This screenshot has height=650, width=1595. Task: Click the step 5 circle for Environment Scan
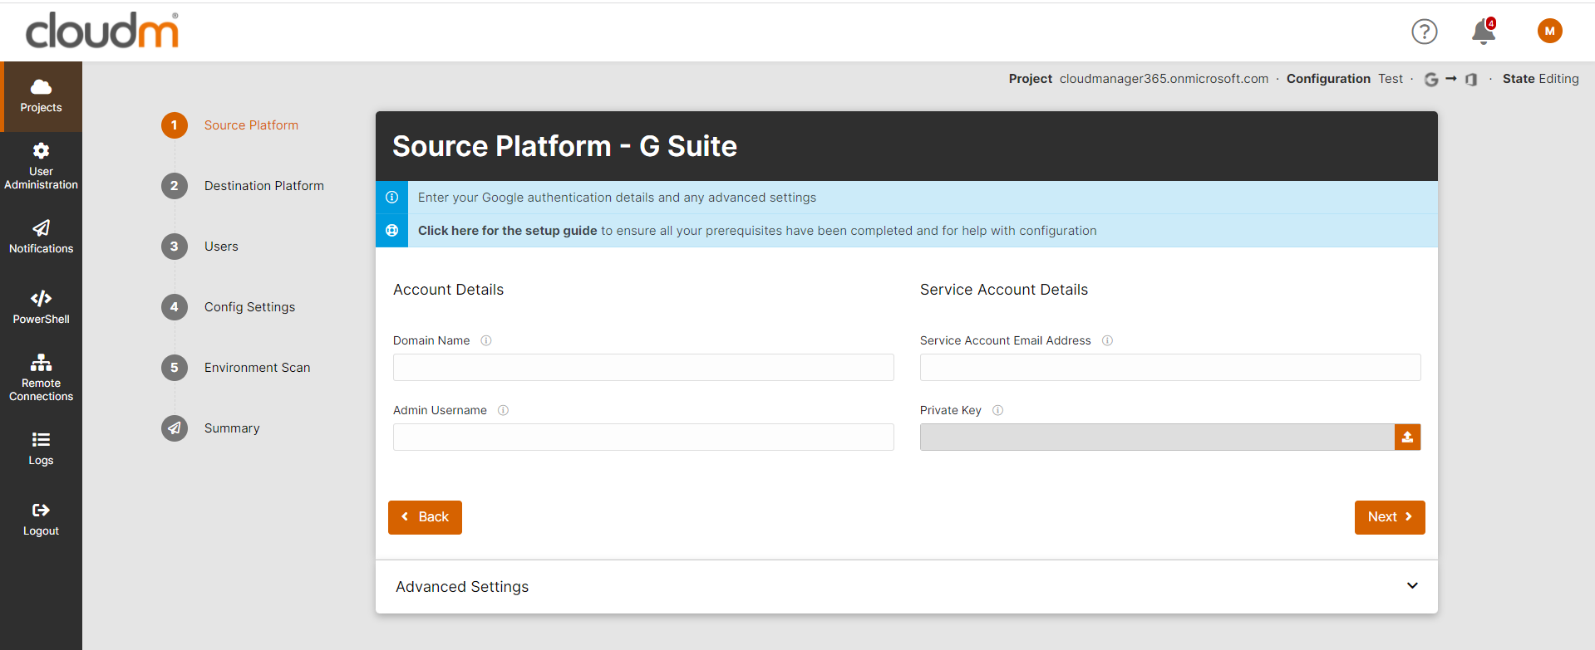tap(175, 368)
